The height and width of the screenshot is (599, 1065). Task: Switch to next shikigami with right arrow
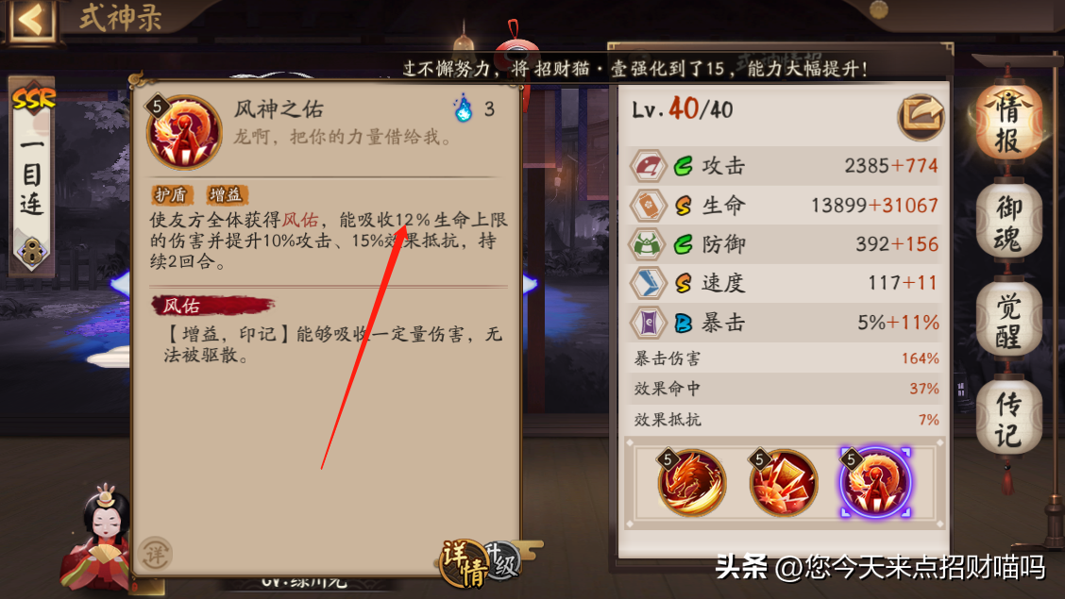click(x=531, y=284)
